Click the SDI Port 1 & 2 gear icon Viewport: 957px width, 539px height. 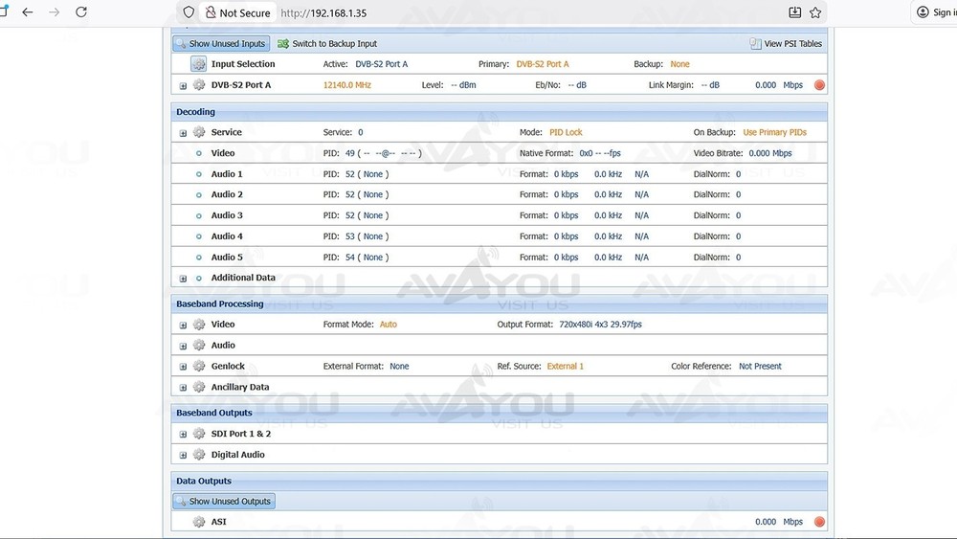coord(199,435)
